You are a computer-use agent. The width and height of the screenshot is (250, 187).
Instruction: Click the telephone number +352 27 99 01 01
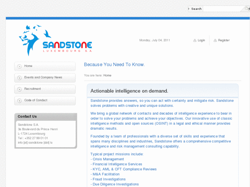pyautogui.click(x=36, y=138)
